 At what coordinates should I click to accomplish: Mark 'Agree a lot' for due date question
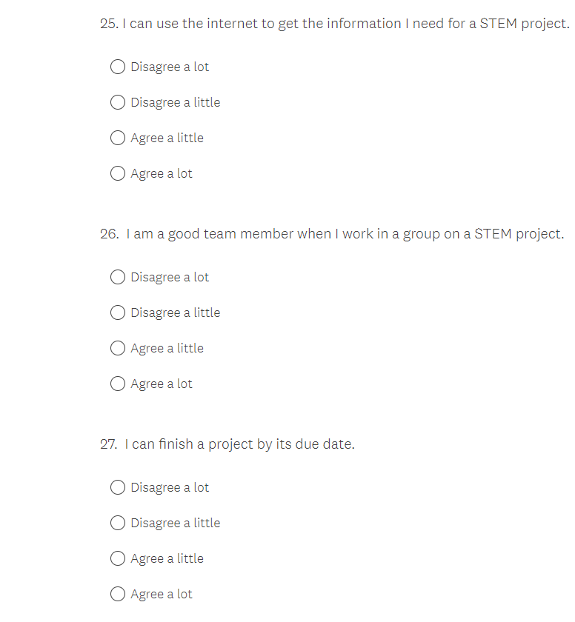[118, 595]
